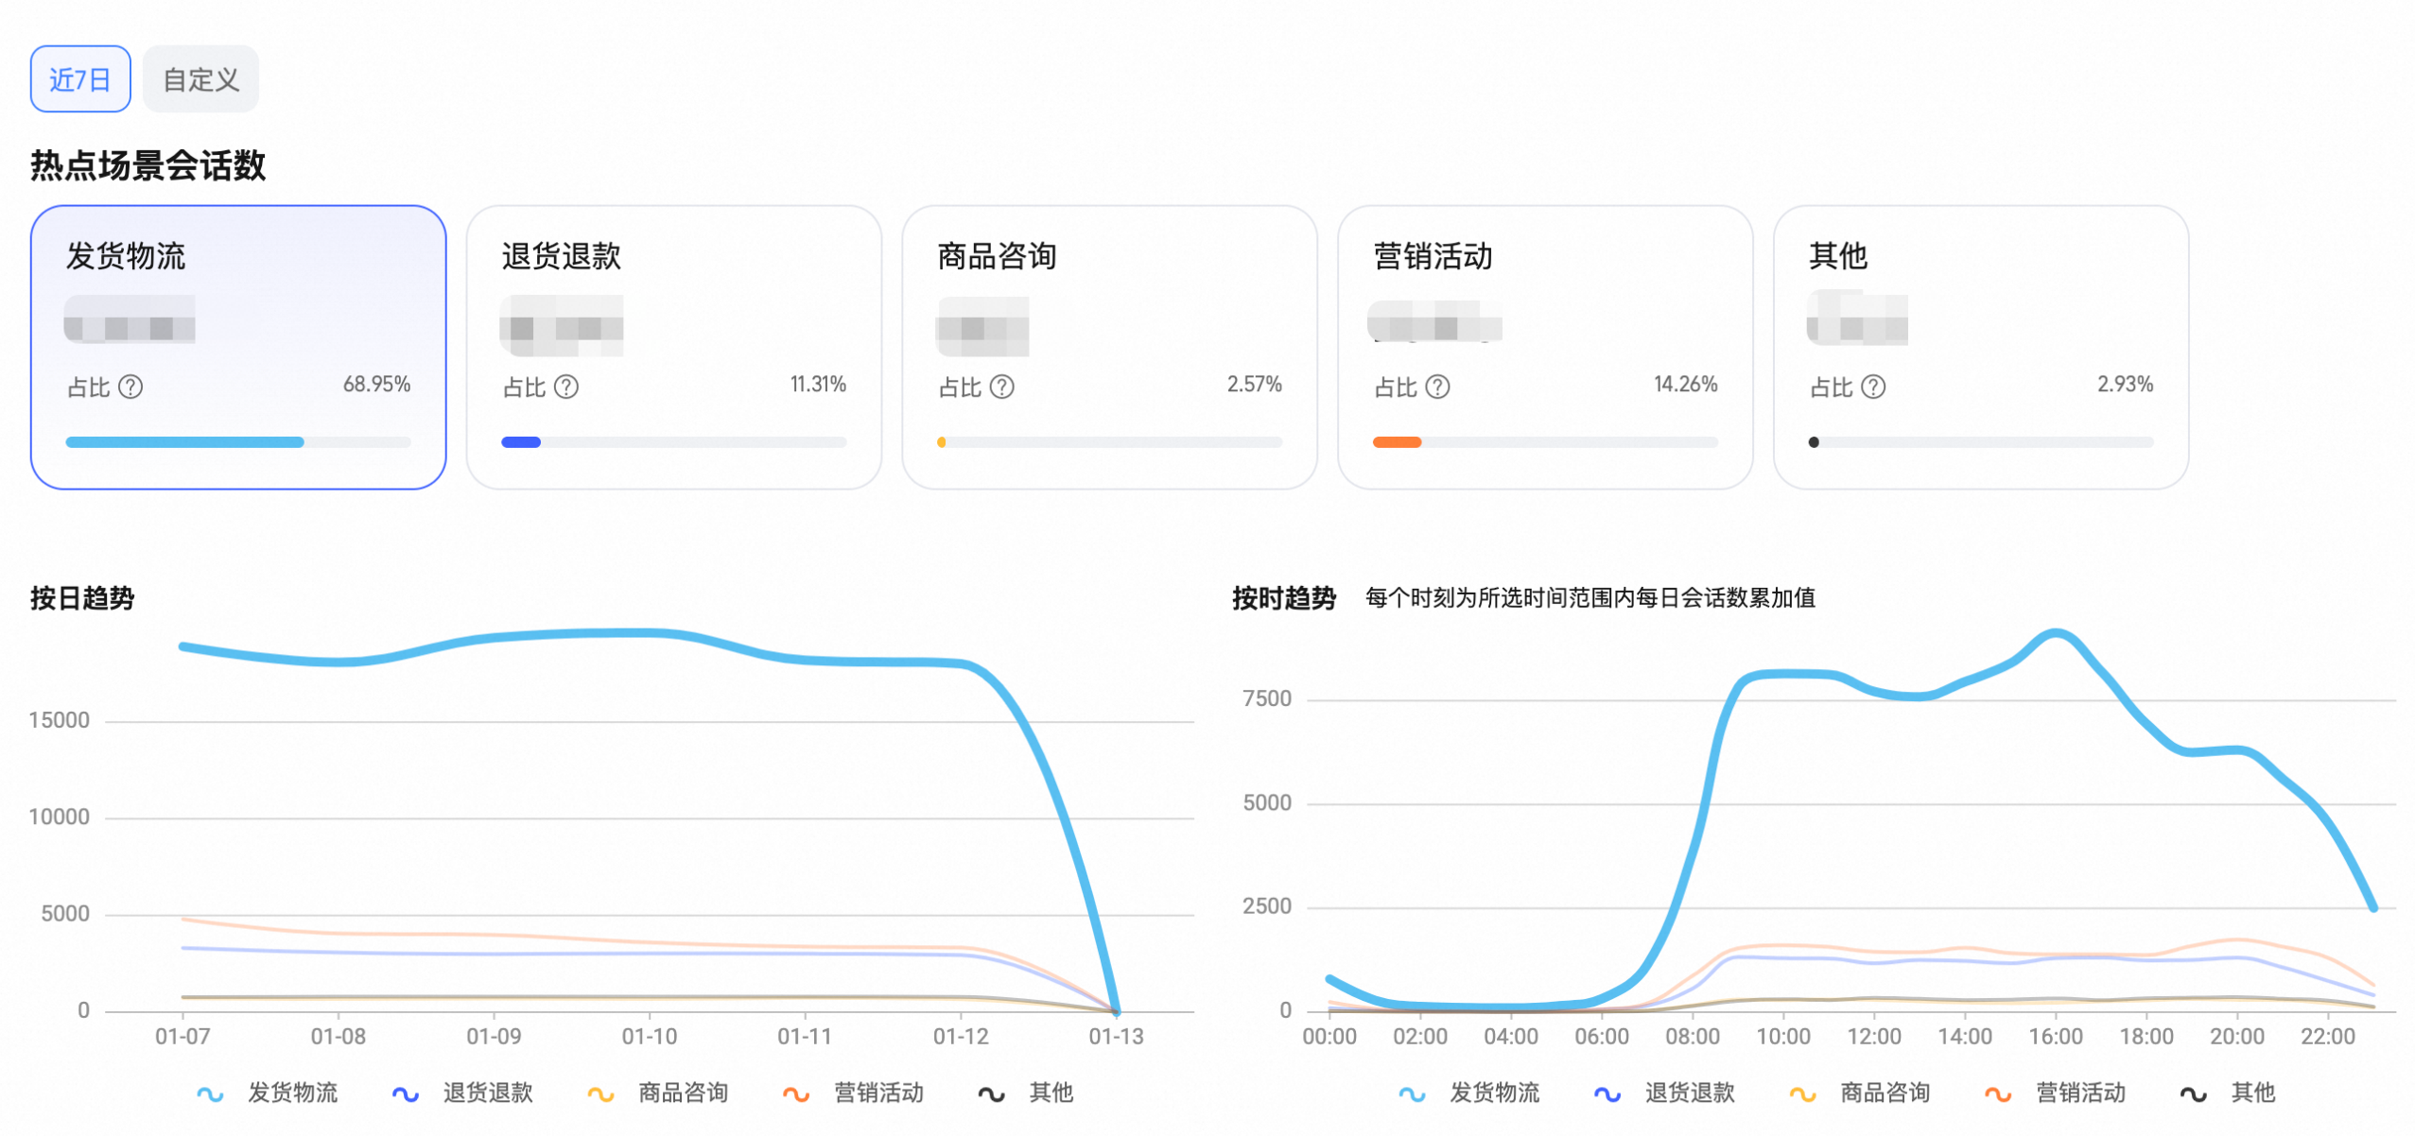Toggle 发货物流 legend in hourly trend chart
The width and height of the screenshot is (2415, 1136).
point(1469,1093)
